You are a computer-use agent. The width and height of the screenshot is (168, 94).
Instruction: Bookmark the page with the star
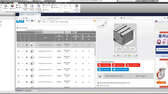click(124, 18)
